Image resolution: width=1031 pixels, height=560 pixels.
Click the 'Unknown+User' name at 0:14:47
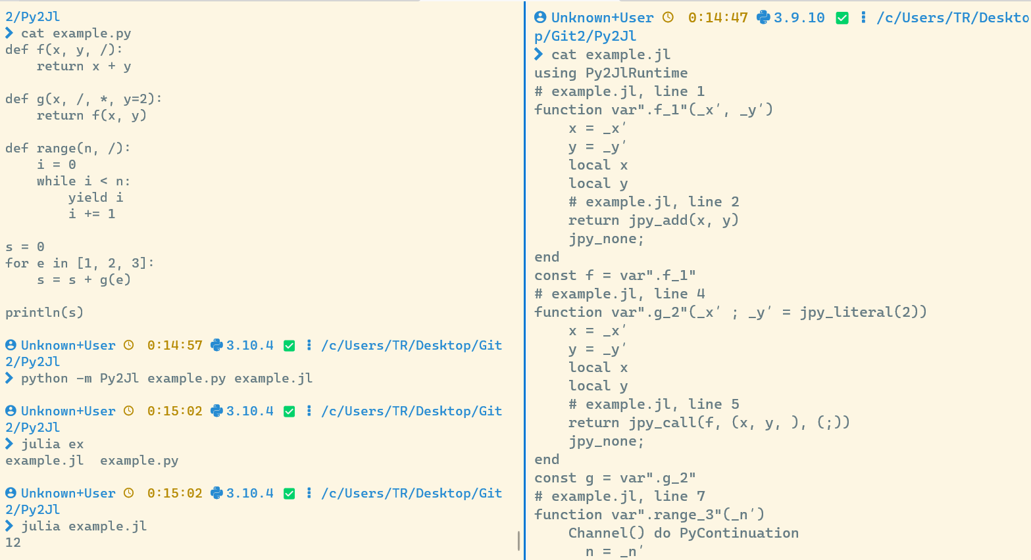603,18
